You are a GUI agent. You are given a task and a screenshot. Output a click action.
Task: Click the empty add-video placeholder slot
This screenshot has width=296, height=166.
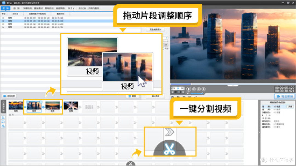tap(89, 107)
